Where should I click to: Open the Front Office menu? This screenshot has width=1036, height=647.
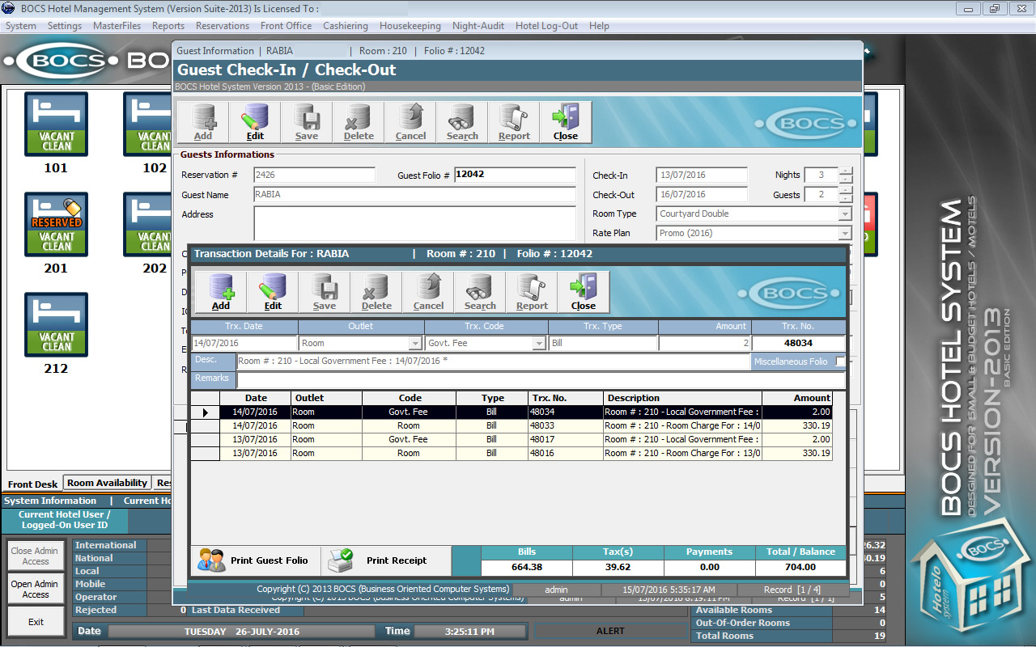pyautogui.click(x=287, y=26)
